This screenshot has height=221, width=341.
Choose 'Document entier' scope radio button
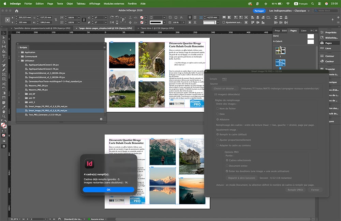point(227,166)
